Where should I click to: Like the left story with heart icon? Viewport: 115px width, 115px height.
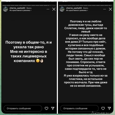pos(46,108)
